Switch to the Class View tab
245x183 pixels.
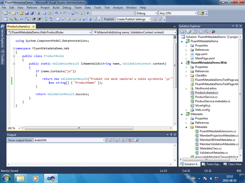233,164
